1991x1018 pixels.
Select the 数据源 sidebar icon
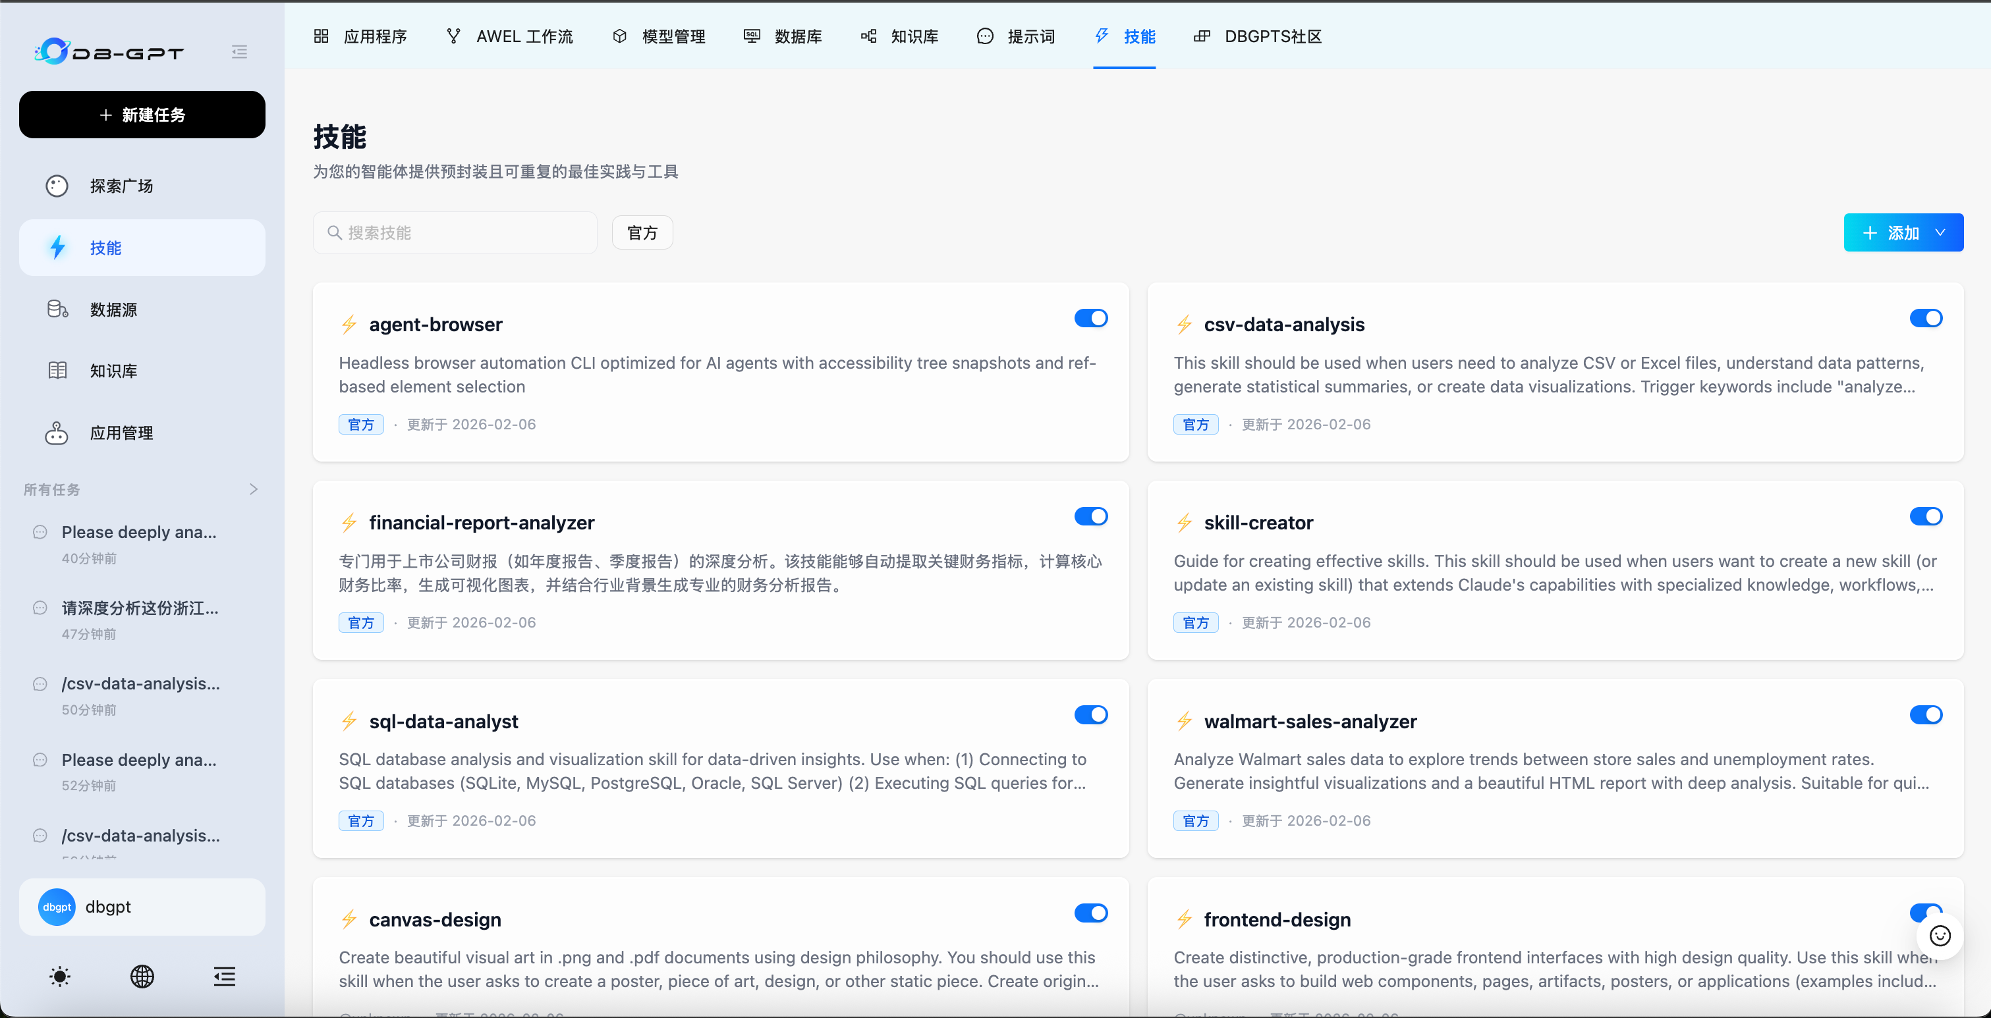tap(57, 309)
